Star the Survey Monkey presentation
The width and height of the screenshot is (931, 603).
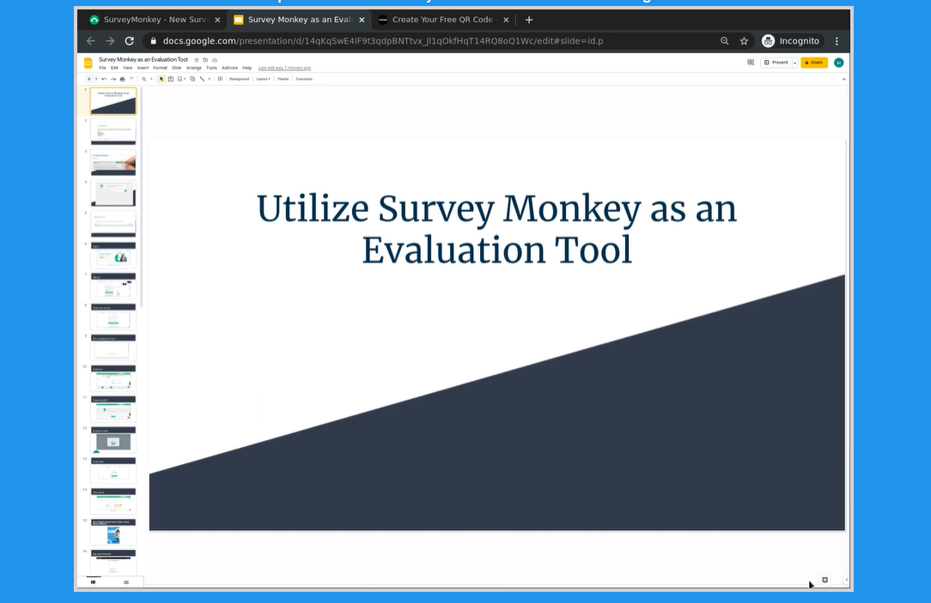[197, 60]
